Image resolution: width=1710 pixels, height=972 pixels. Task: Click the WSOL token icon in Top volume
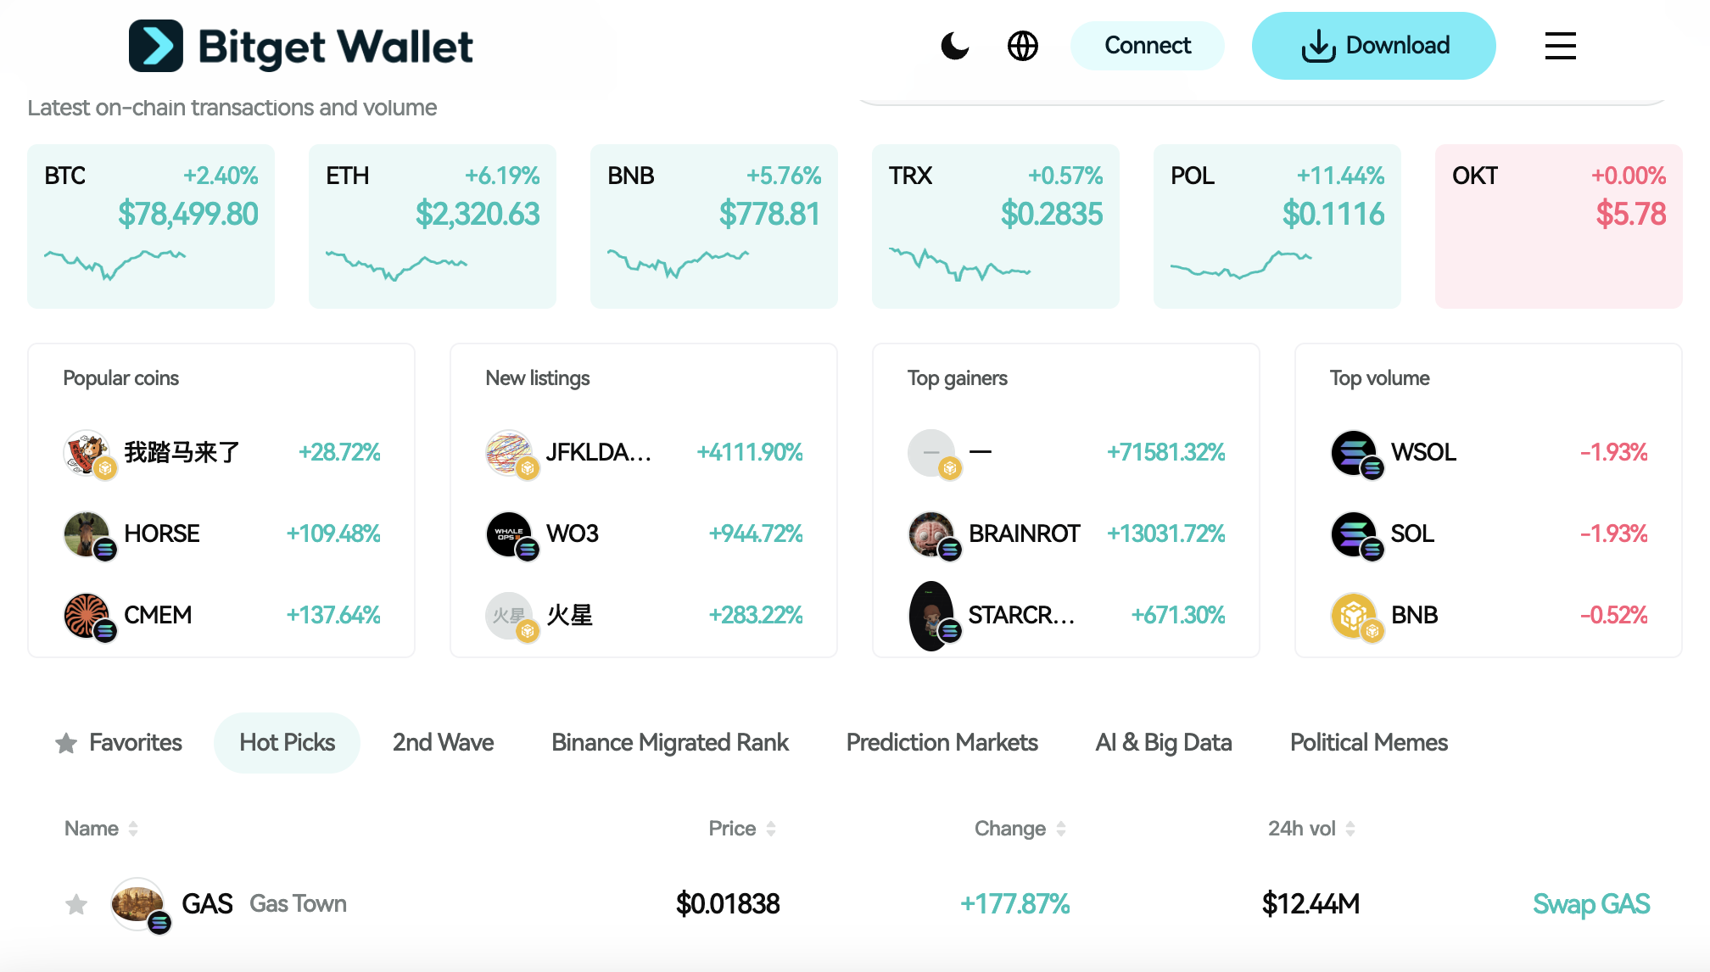[1355, 452]
